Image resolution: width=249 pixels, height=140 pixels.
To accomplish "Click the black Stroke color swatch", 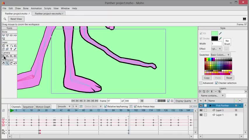I will (215, 38).
